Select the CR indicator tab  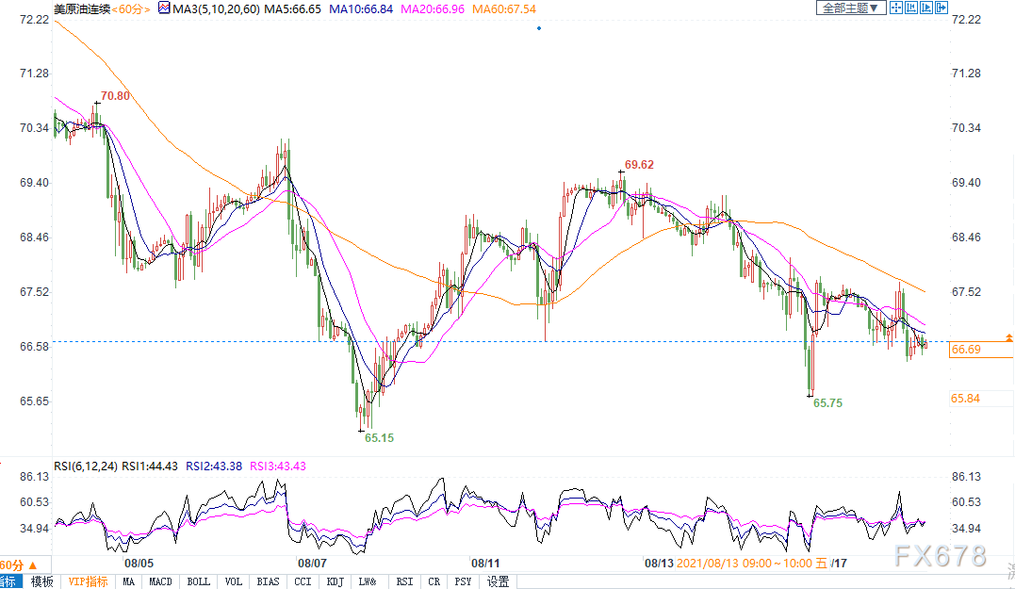coord(434,581)
